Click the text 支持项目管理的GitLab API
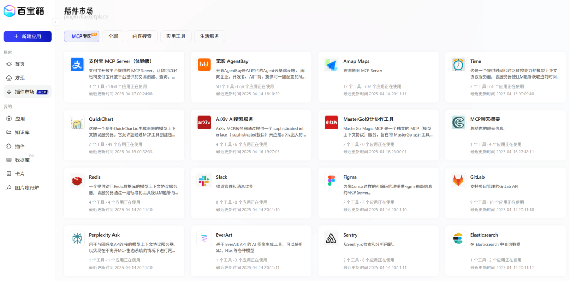This screenshot has width=570, height=281. (494, 186)
